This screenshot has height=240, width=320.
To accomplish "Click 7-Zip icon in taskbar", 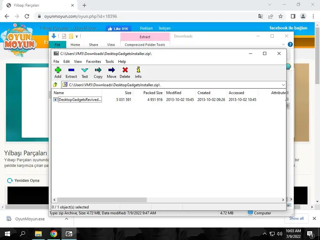I will pos(69,234).
